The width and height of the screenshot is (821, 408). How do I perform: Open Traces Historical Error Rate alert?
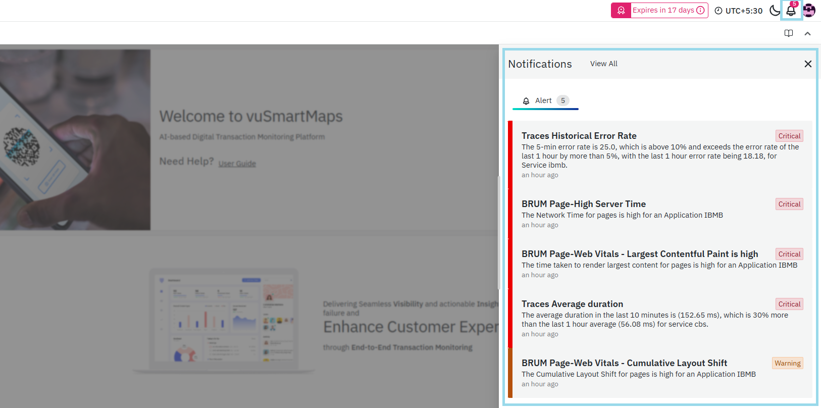point(579,136)
